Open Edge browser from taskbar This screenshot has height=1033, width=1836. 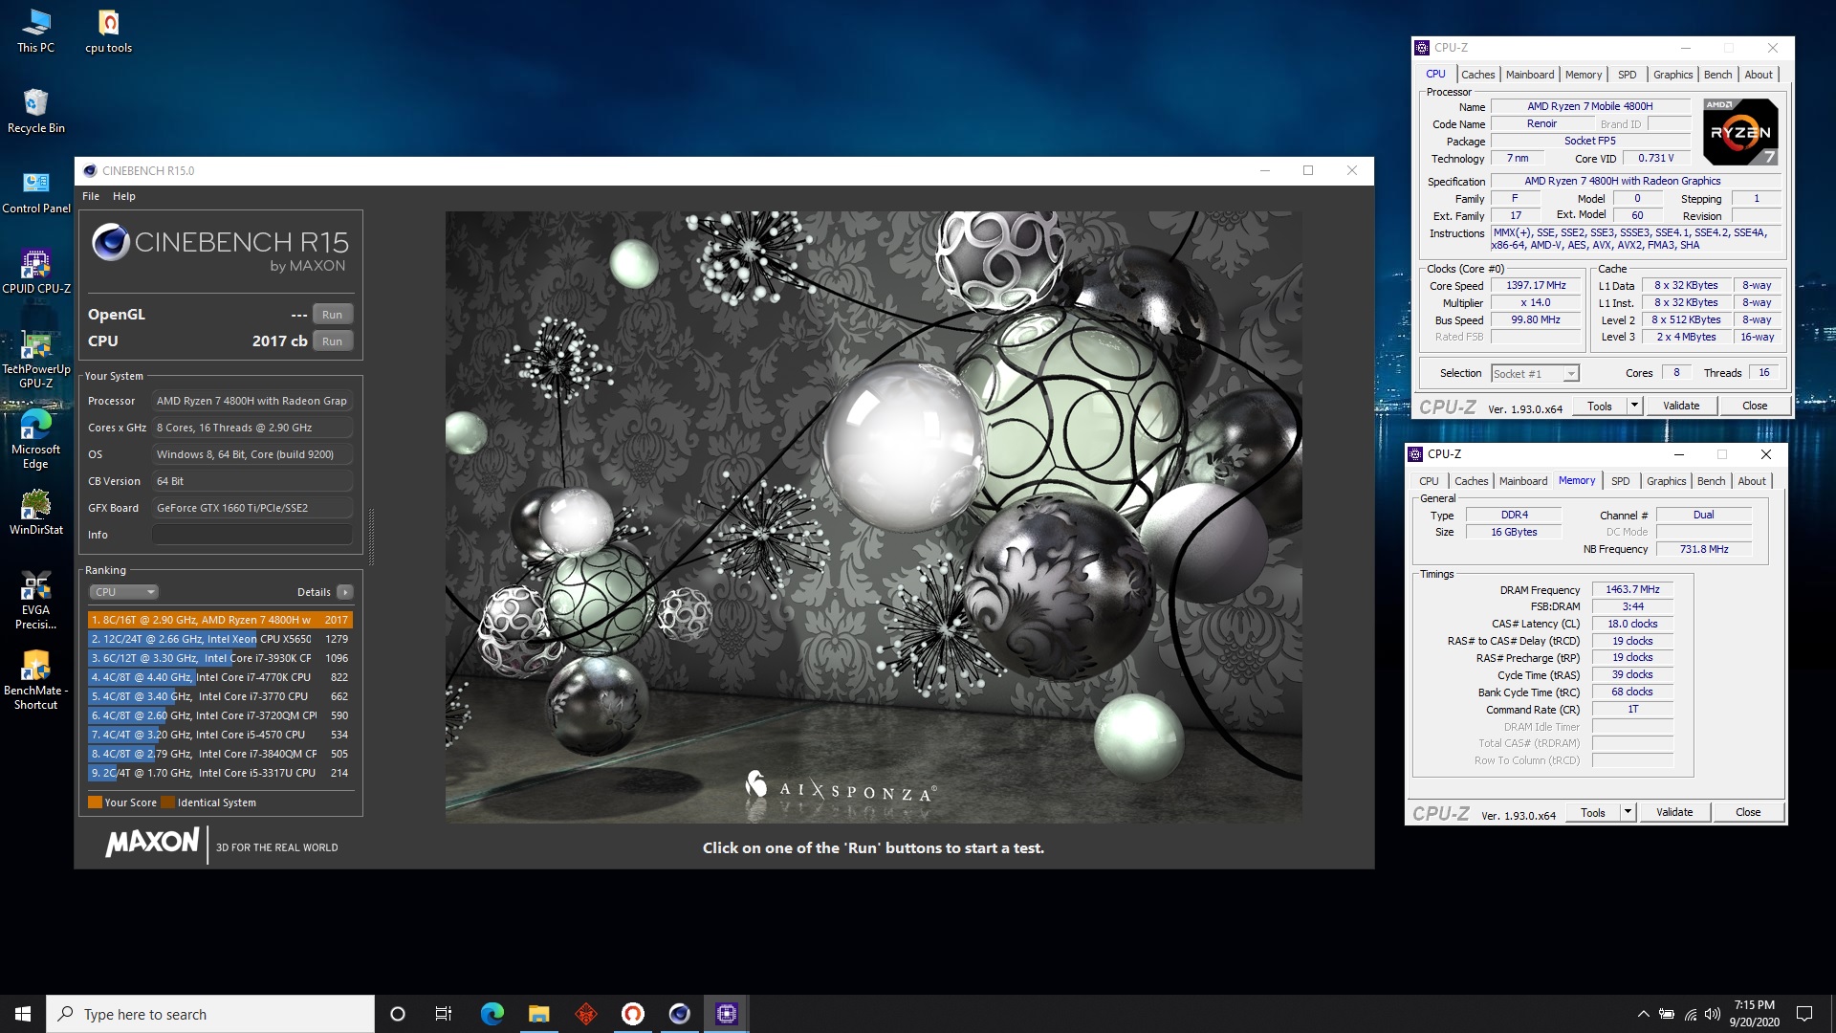click(x=492, y=1014)
